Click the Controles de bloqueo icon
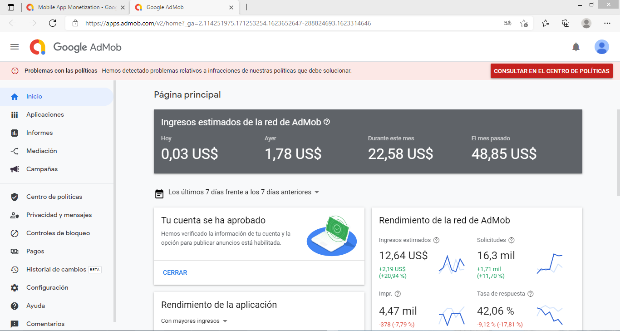Screen dimensions: 620x331 pos(15,233)
